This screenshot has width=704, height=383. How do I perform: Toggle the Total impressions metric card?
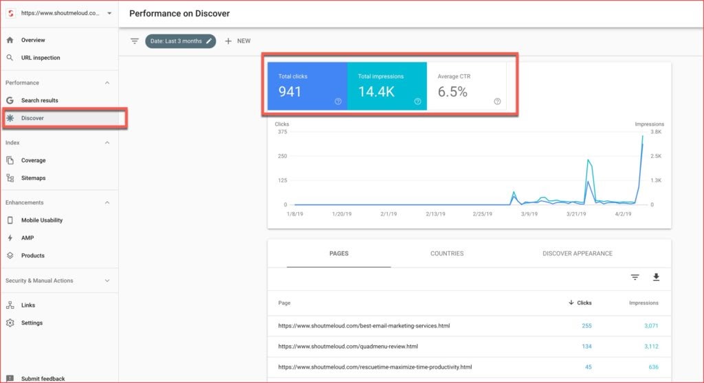[386, 86]
